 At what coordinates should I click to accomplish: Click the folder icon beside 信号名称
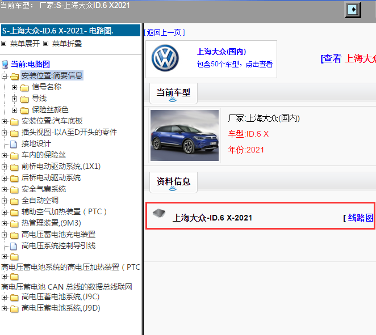(x=24, y=88)
